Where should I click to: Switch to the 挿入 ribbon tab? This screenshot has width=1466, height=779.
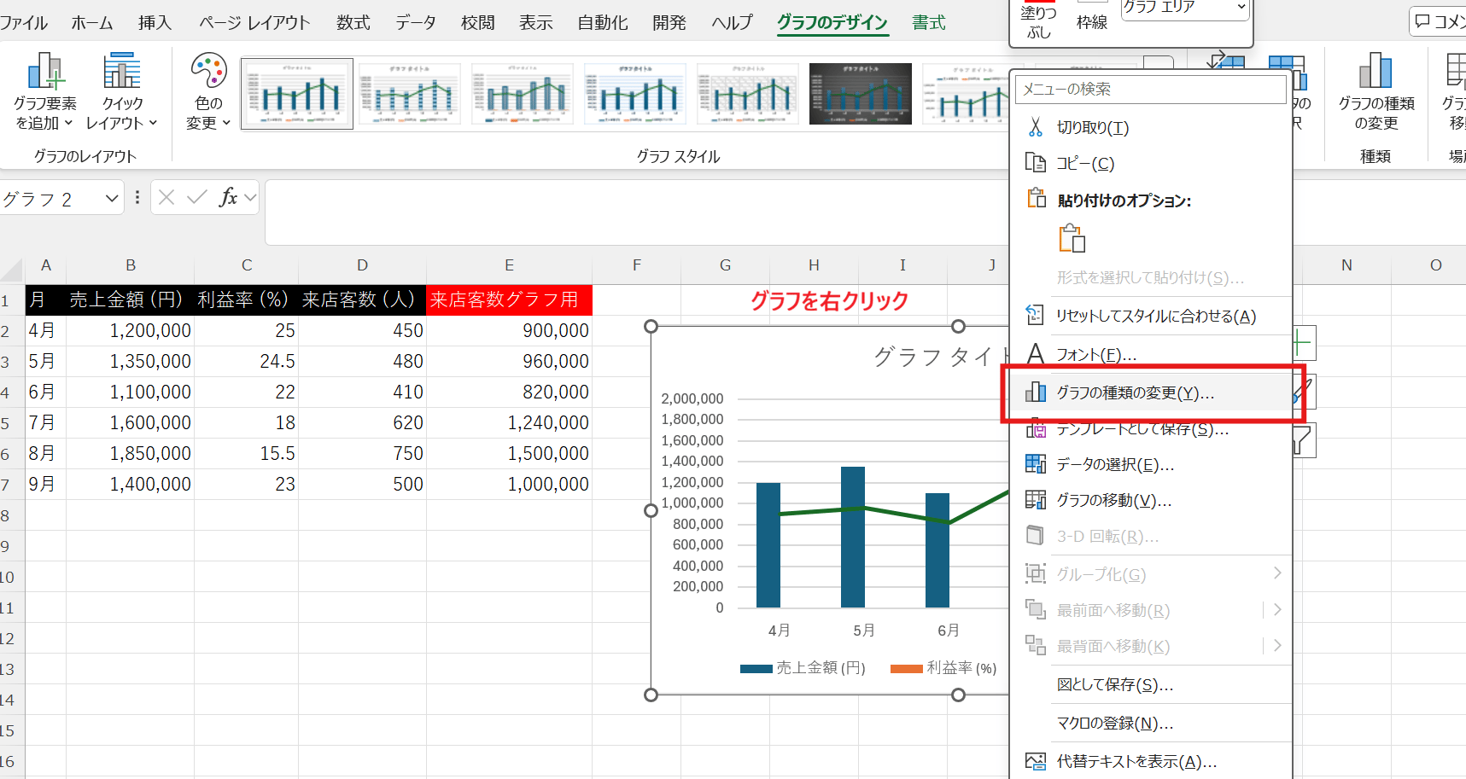pos(155,23)
